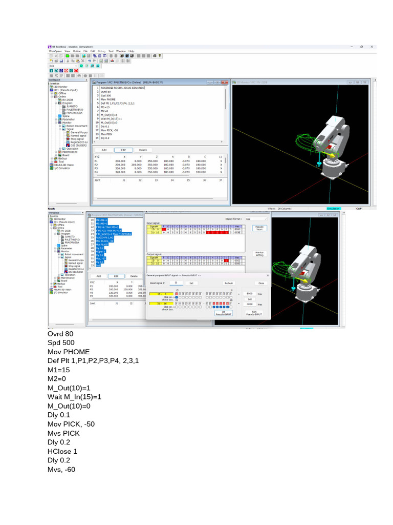The width and height of the screenshot is (393, 525).
Task: Click the Save floppy-disk toolbar icon
Action: point(61,61)
